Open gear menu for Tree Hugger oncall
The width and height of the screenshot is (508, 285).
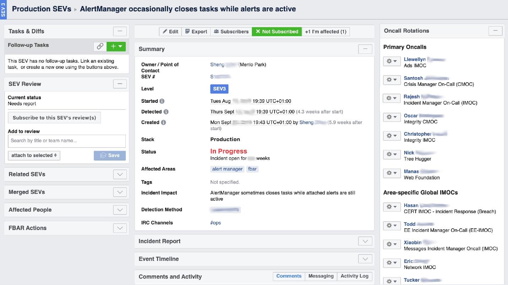pos(391,154)
